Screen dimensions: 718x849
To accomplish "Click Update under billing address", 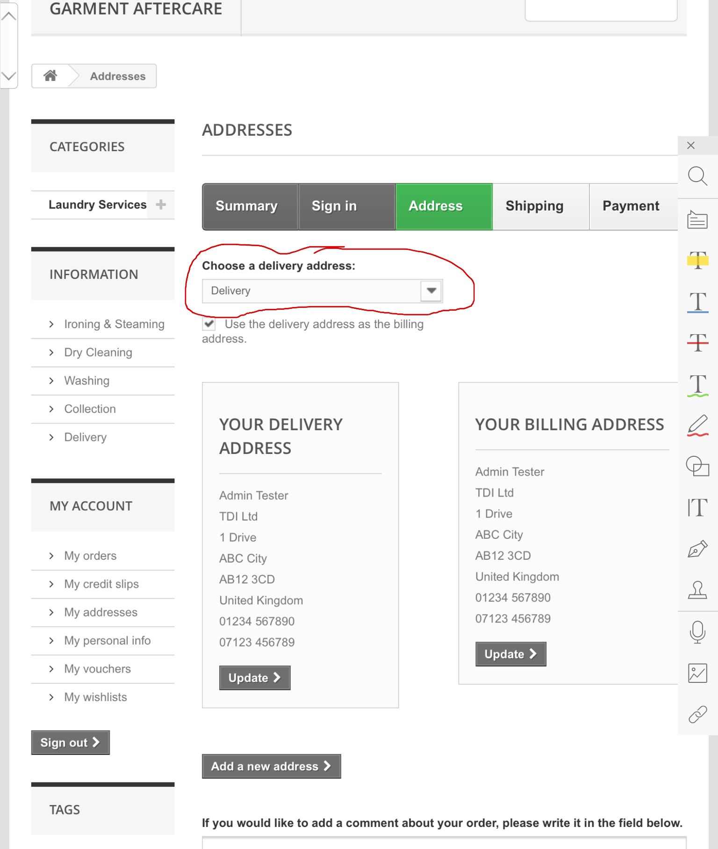I will click(510, 654).
